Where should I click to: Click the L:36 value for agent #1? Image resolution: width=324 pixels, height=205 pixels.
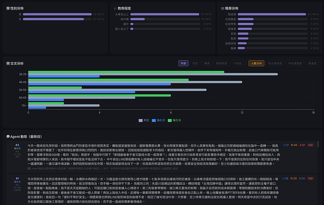285,178
